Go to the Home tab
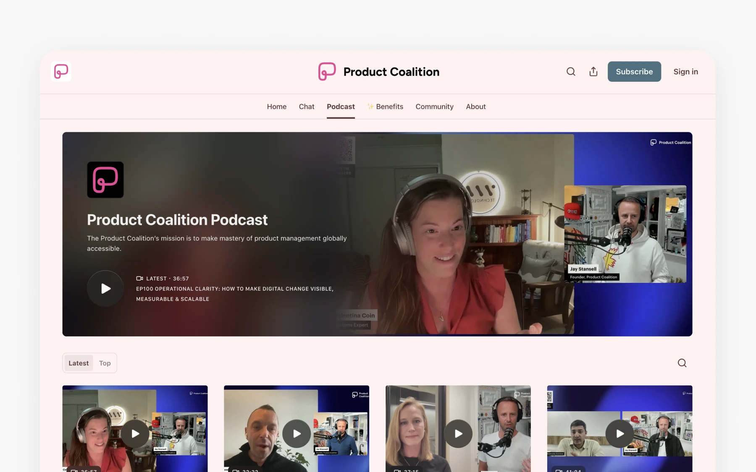The width and height of the screenshot is (756, 472). tap(277, 107)
